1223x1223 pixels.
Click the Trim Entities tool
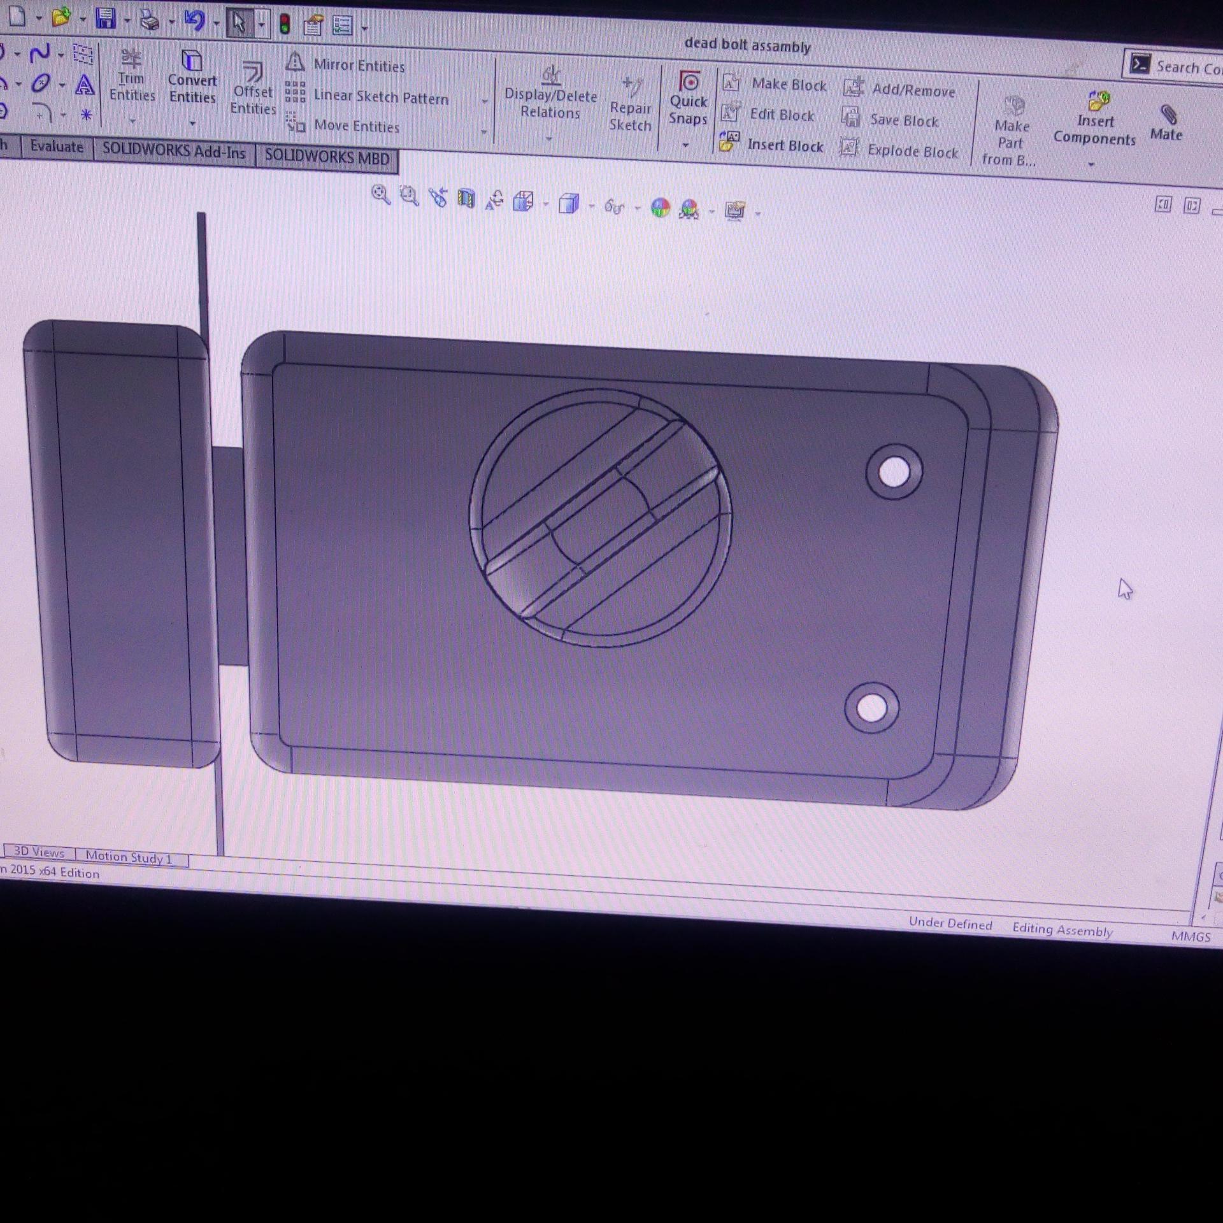click(132, 75)
